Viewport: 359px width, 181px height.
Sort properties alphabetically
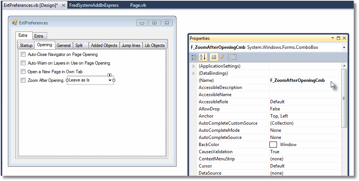(x=203, y=57)
